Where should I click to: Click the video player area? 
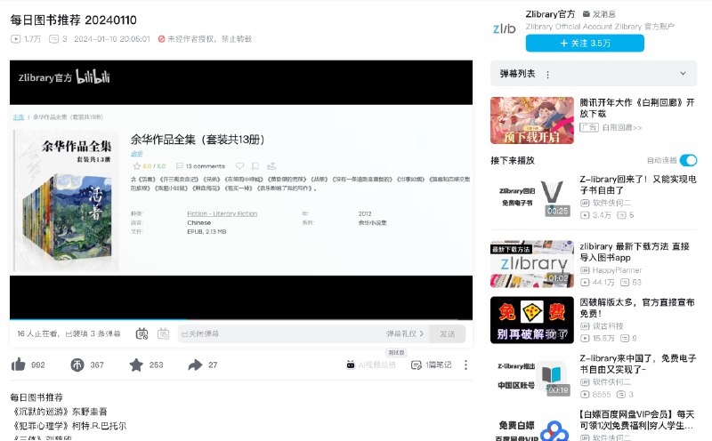241,190
